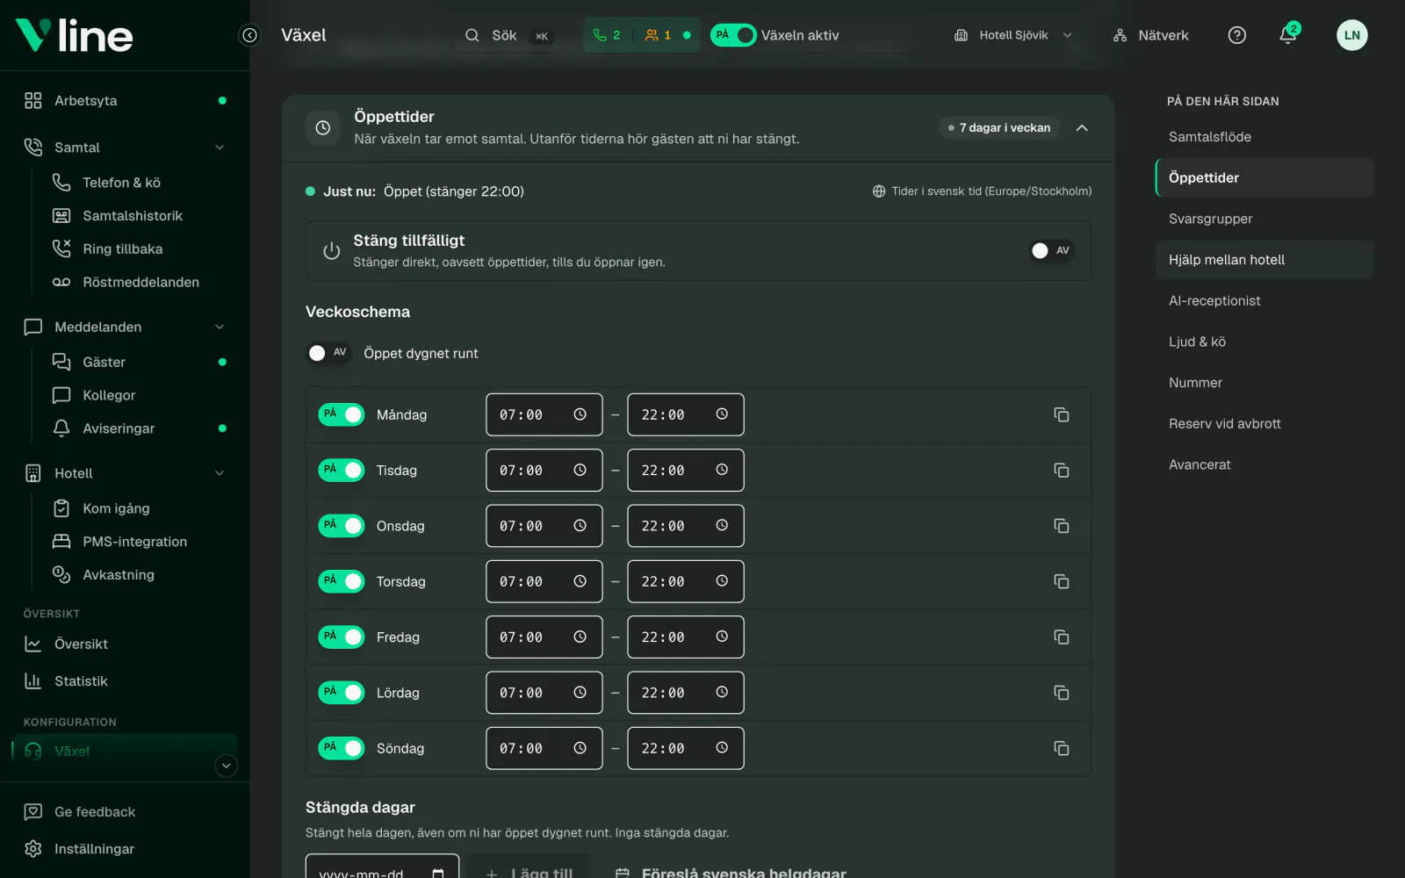Enable Stäng tillfälligt switch
Image resolution: width=1405 pixels, height=878 pixels.
[1051, 250]
